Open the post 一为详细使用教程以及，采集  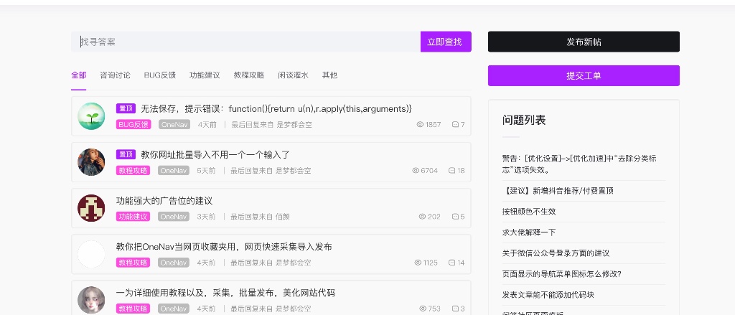tap(225, 293)
